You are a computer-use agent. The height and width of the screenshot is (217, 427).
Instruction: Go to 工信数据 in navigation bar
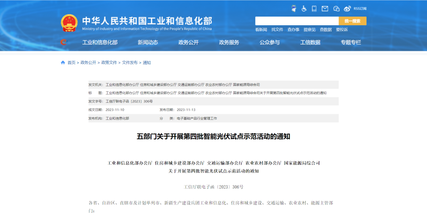point(310,43)
